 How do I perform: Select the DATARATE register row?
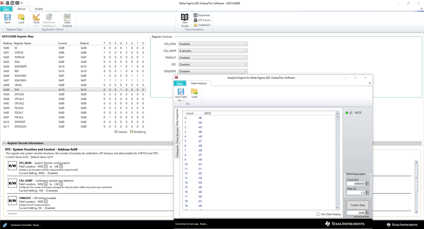[74, 66]
